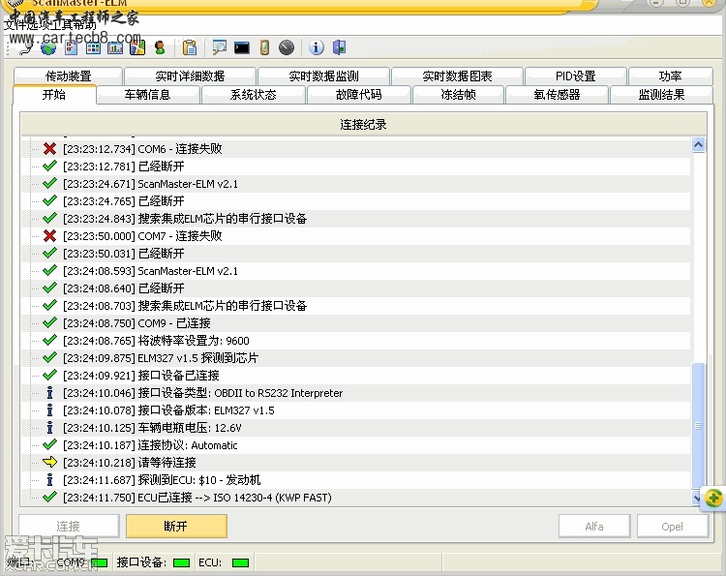Click scrollbar up arrow in connection log
This screenshot has width=726, height=576.
698,145
